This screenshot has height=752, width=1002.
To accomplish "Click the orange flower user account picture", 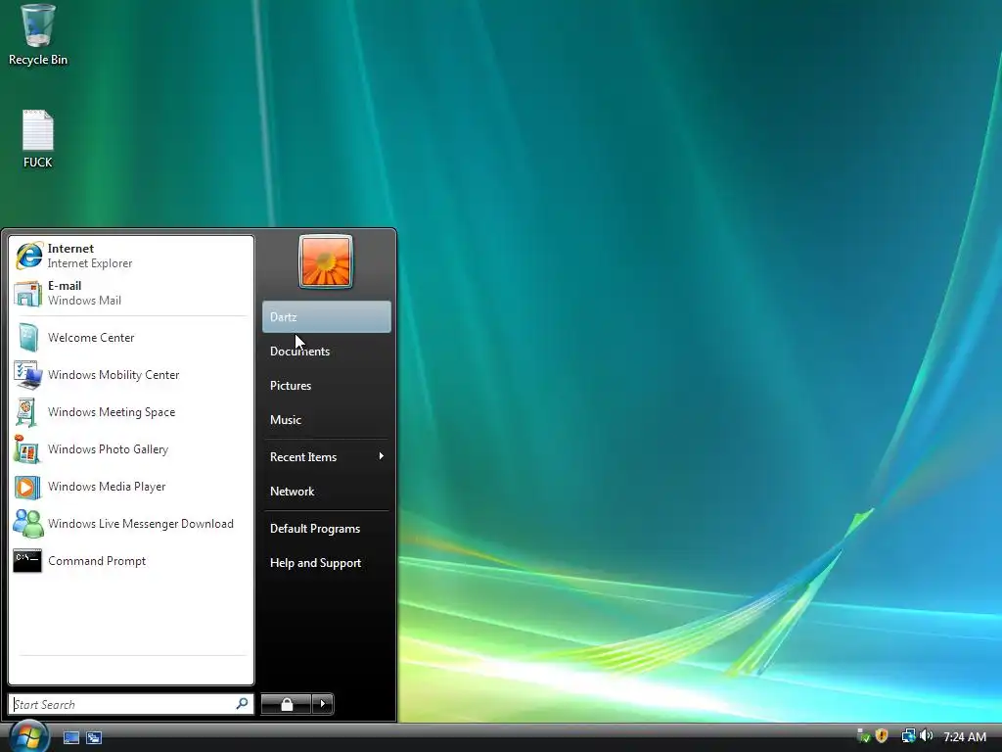I will point(326,262).
